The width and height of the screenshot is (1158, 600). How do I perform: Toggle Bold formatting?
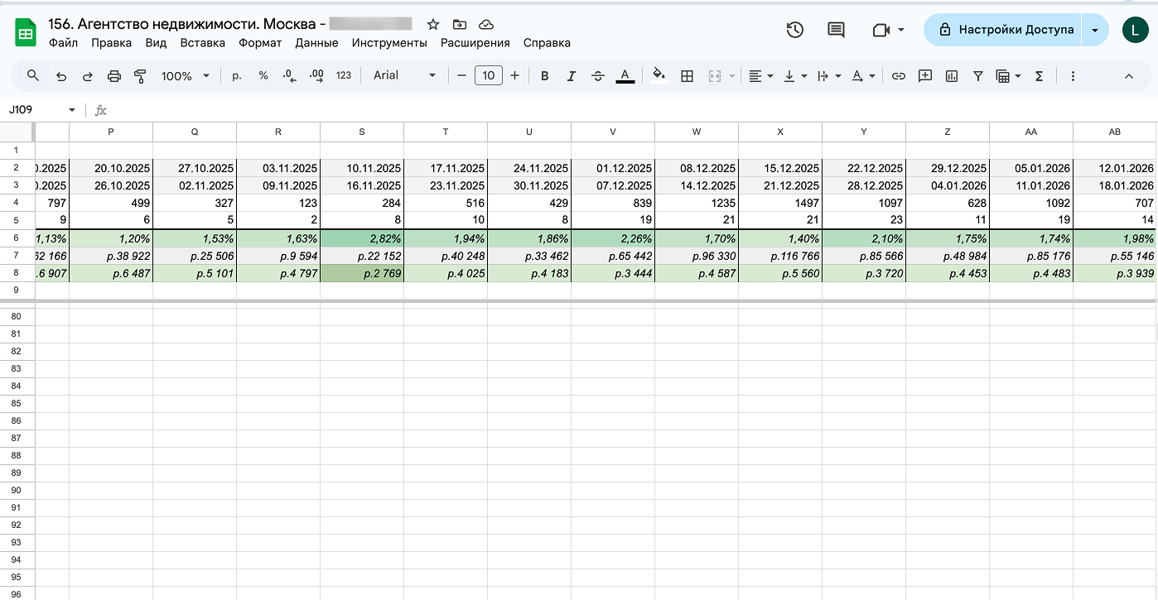[x=544, y=76]
